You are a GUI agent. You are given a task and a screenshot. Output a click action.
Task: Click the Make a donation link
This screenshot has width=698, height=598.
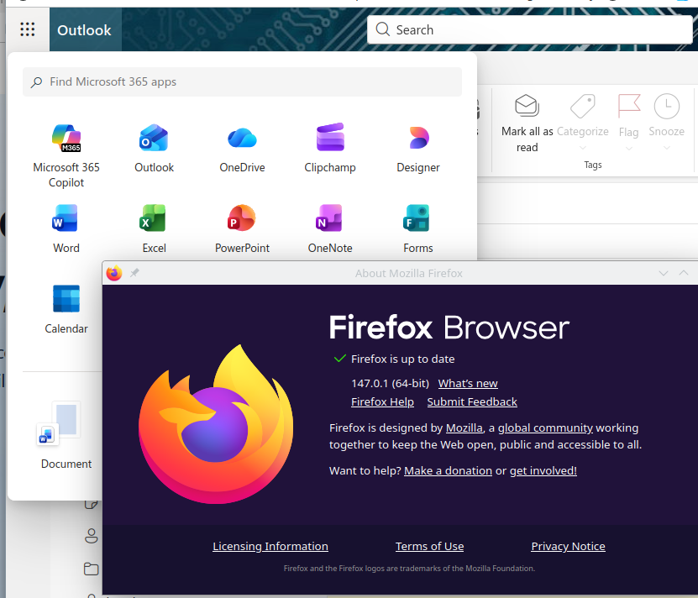point(448,470)
